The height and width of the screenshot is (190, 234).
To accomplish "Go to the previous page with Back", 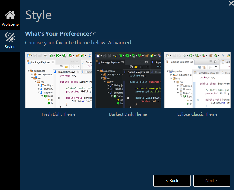I will 172,181.
